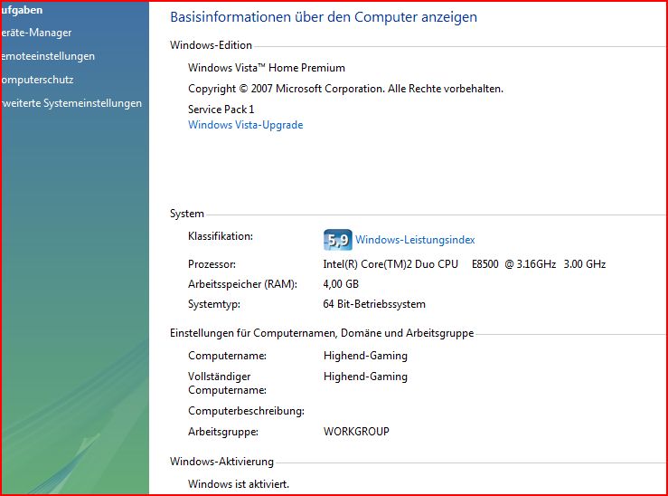
Task: Click Highend-Gaming next to Computername
Action: pos(365,356)
